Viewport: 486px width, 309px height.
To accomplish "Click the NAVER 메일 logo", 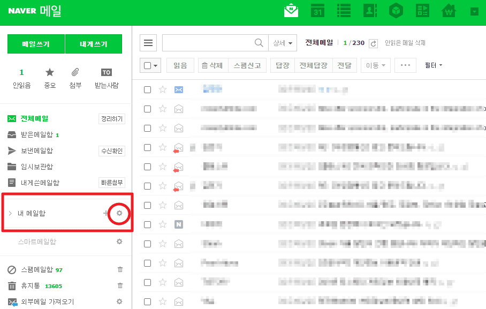I will point(35,11).
